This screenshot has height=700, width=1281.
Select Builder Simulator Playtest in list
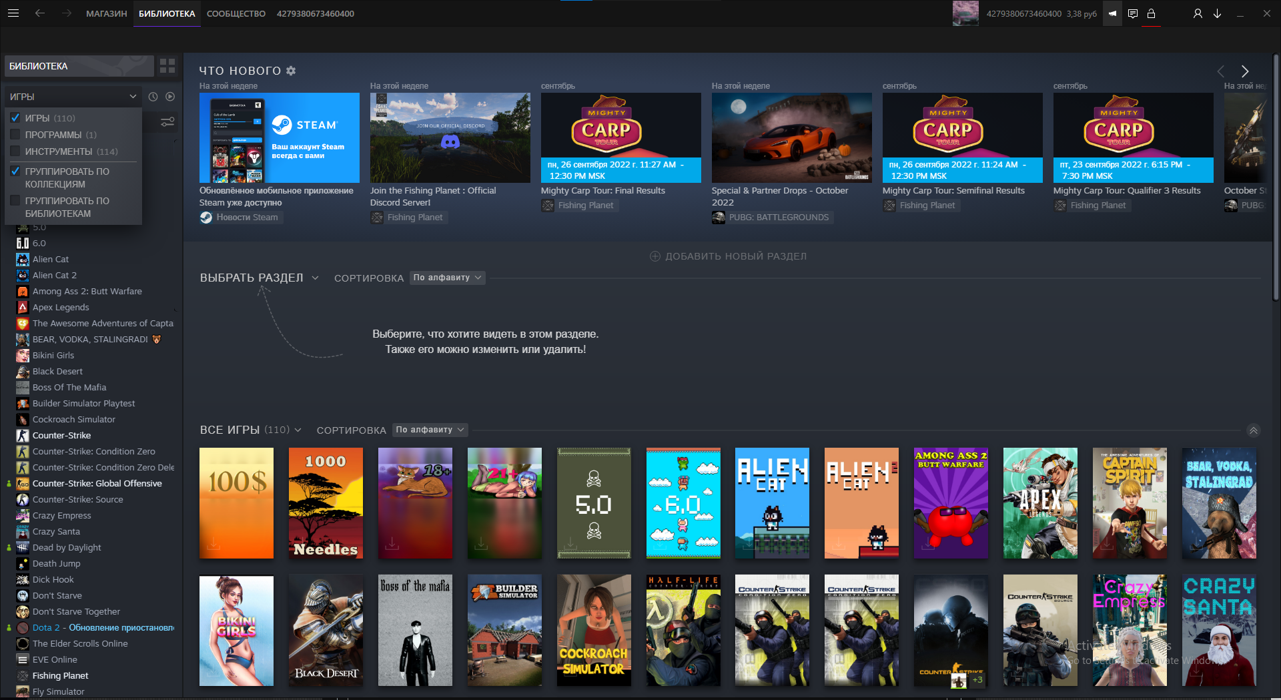(83, 403)
